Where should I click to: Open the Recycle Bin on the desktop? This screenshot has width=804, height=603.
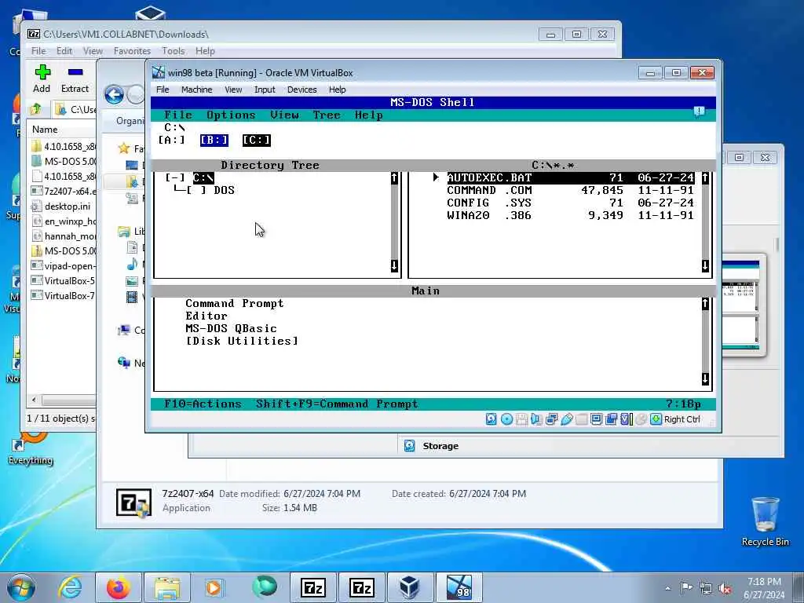765,521
